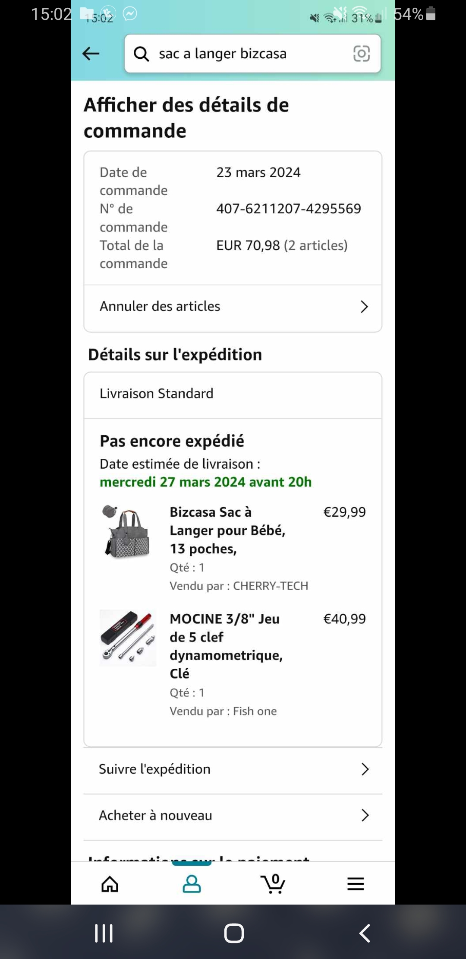Open MOCINE clef dynamometrique product link
The width and height of the screenshot is (466, 959).
click(x=226, y=646)
